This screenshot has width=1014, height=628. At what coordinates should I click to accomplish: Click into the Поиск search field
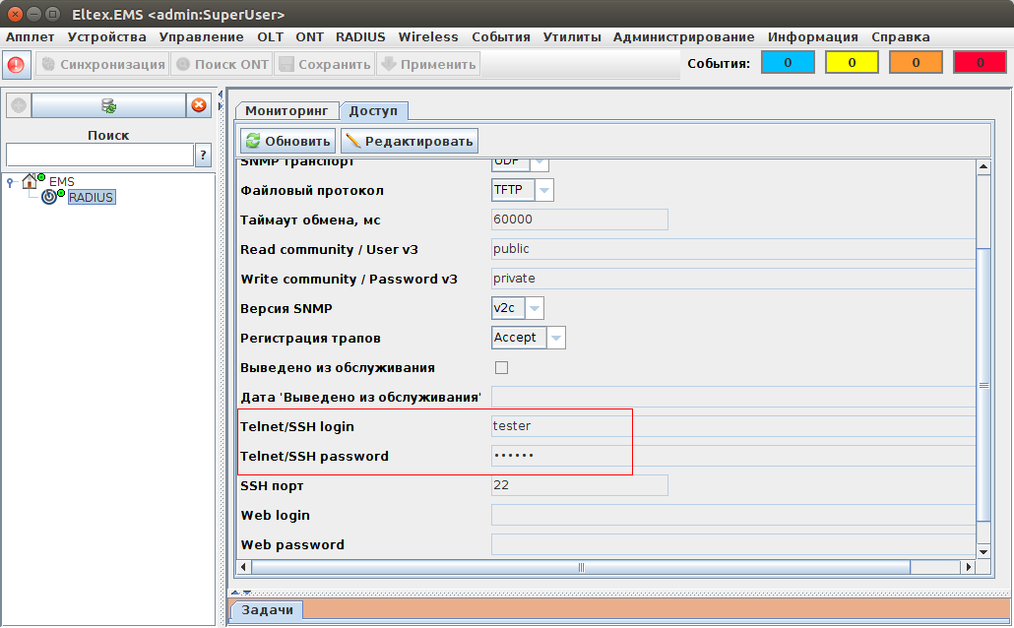tap(99, 155)
